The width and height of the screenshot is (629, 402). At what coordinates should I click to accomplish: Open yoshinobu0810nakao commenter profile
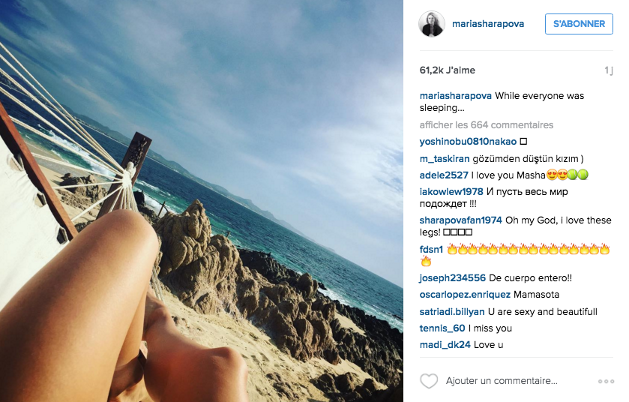click(x=468, y=142)
